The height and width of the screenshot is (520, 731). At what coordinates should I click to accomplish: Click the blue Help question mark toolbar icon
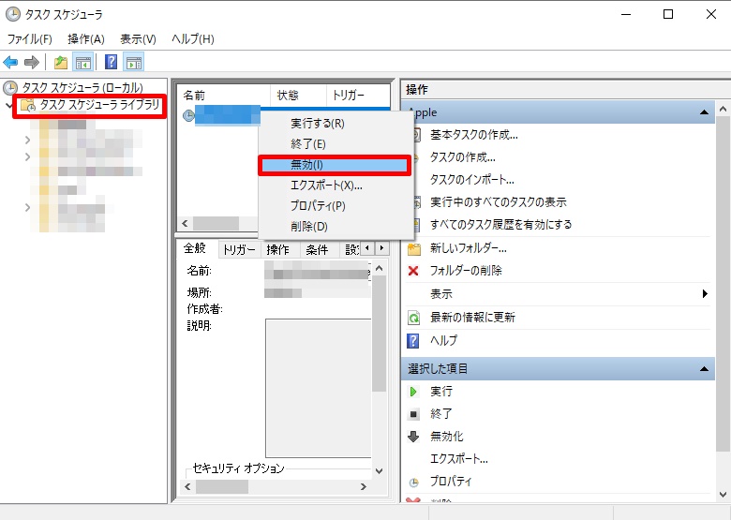pos(111,62)
